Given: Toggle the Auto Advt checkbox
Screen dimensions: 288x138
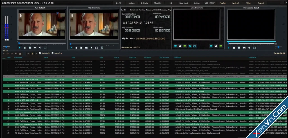Looking at the screenshot, I should tap(40, 53).
